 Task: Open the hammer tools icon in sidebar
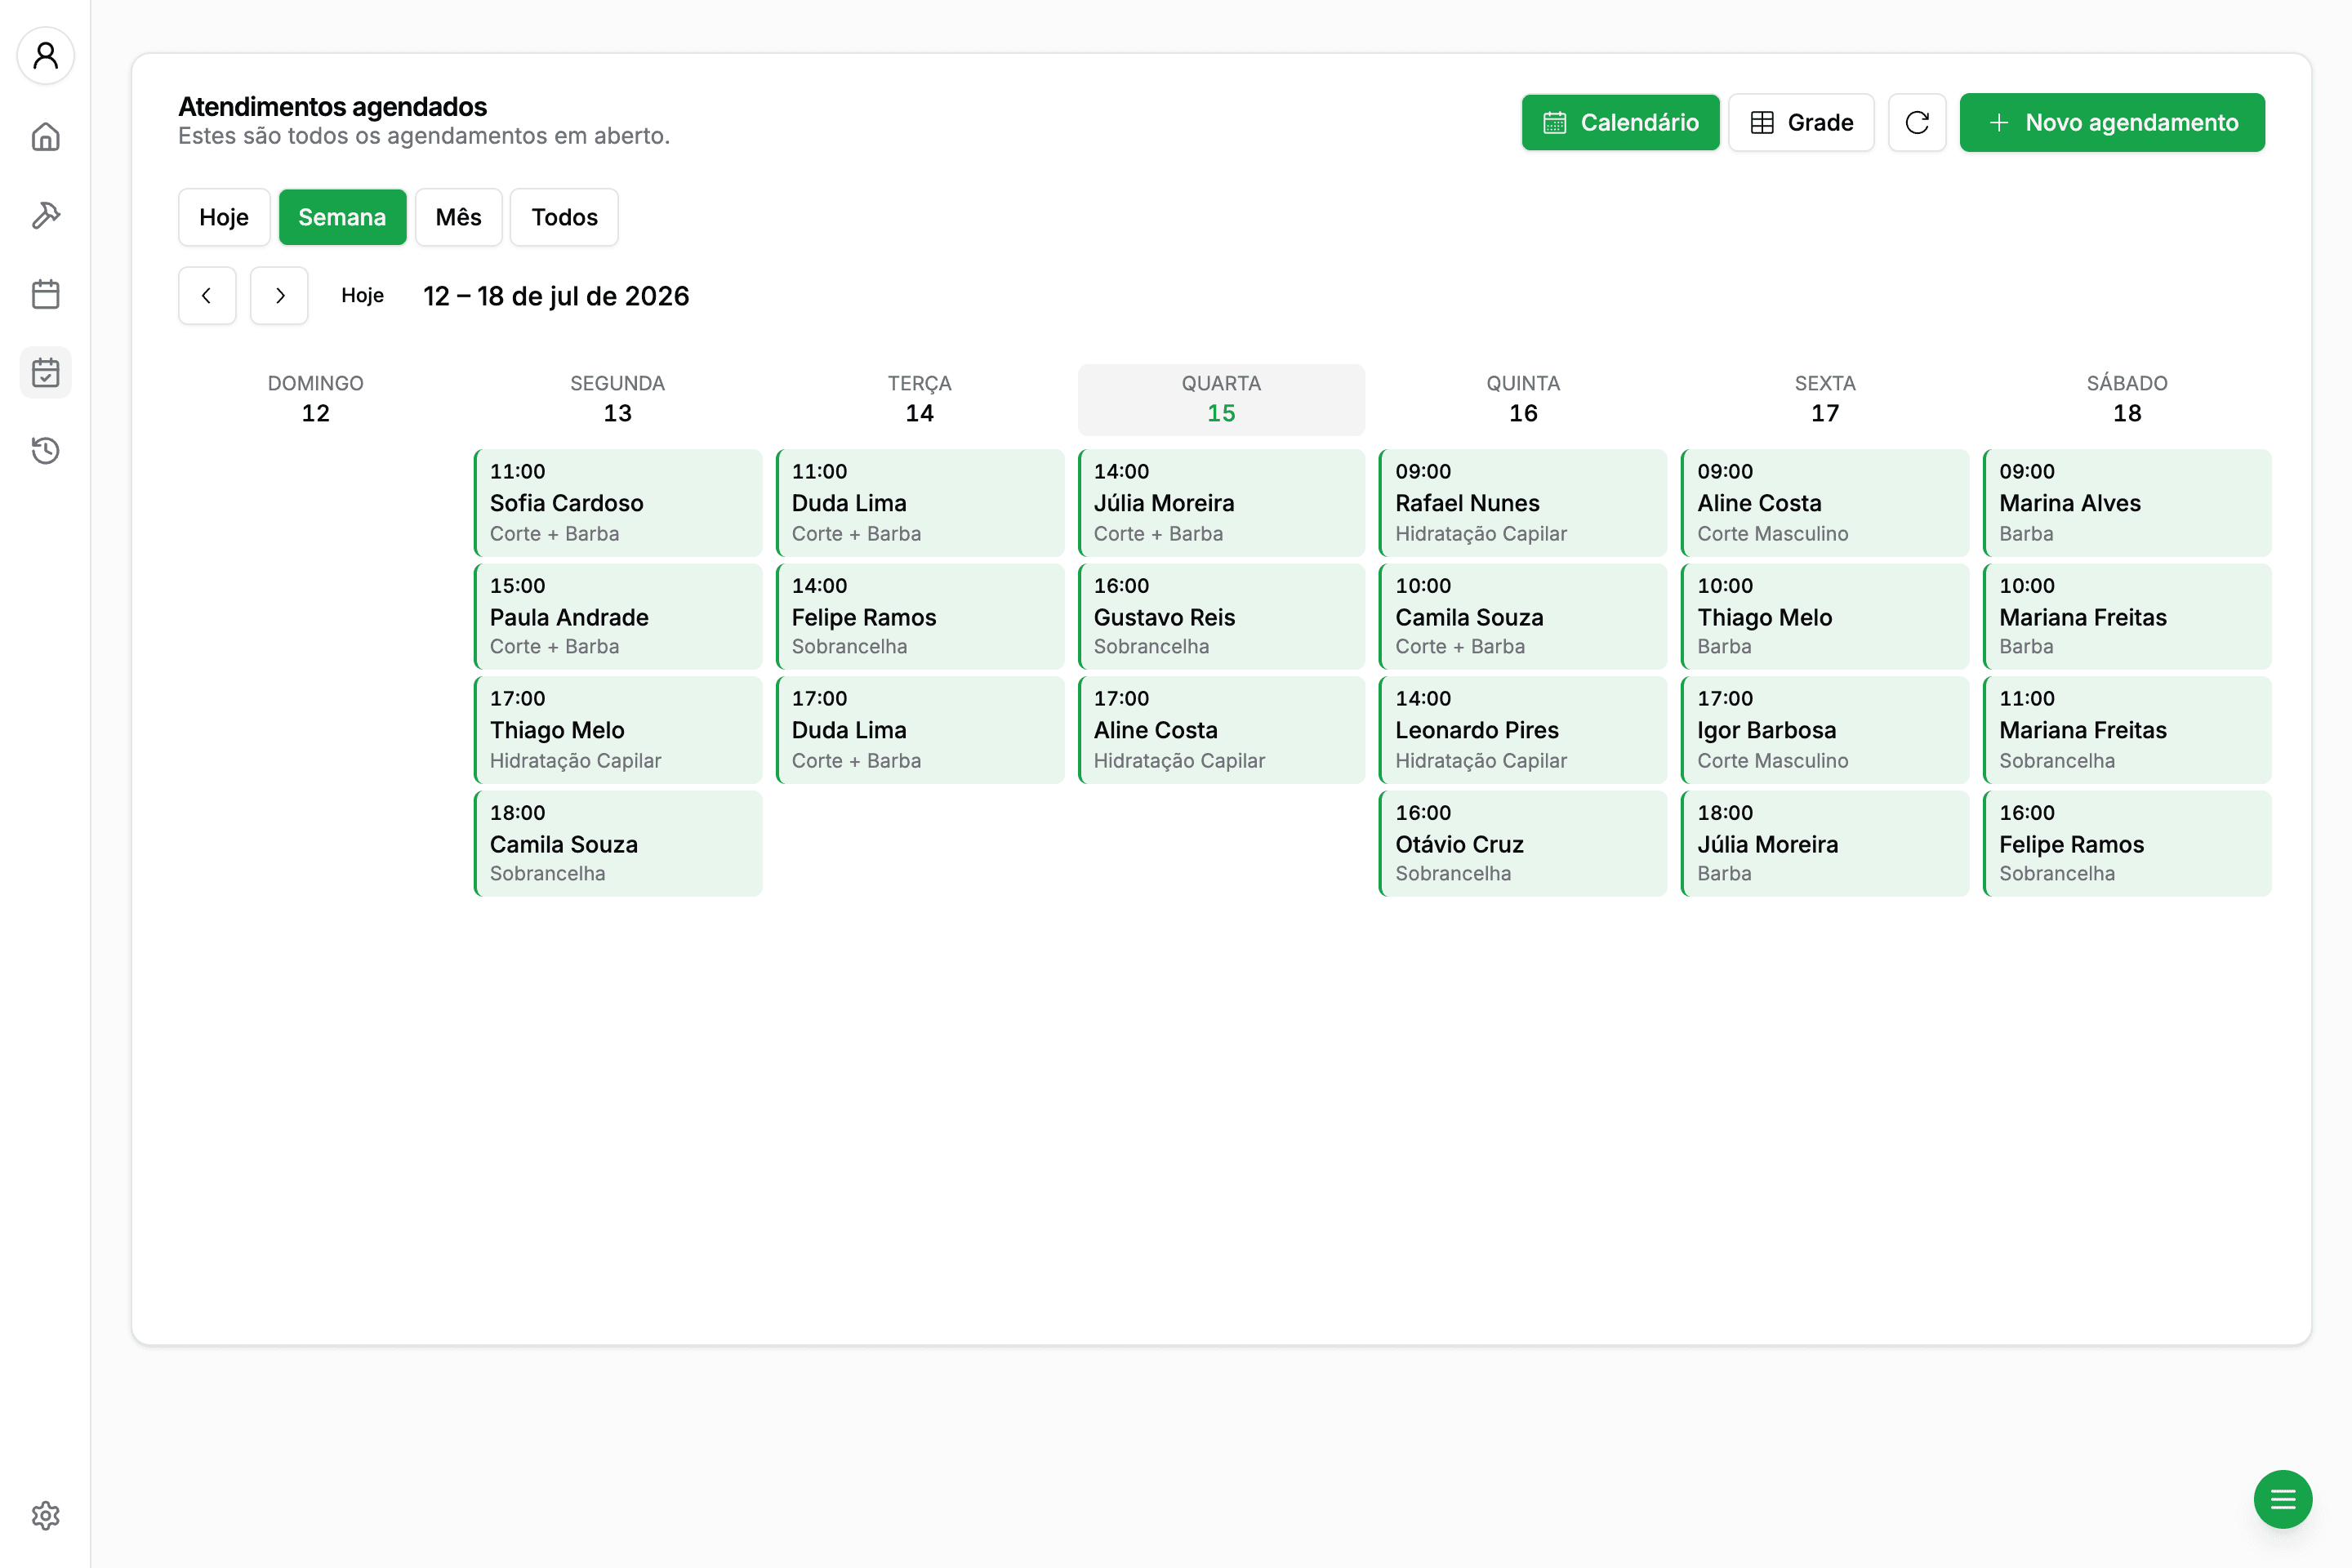(x=45, y=215)
